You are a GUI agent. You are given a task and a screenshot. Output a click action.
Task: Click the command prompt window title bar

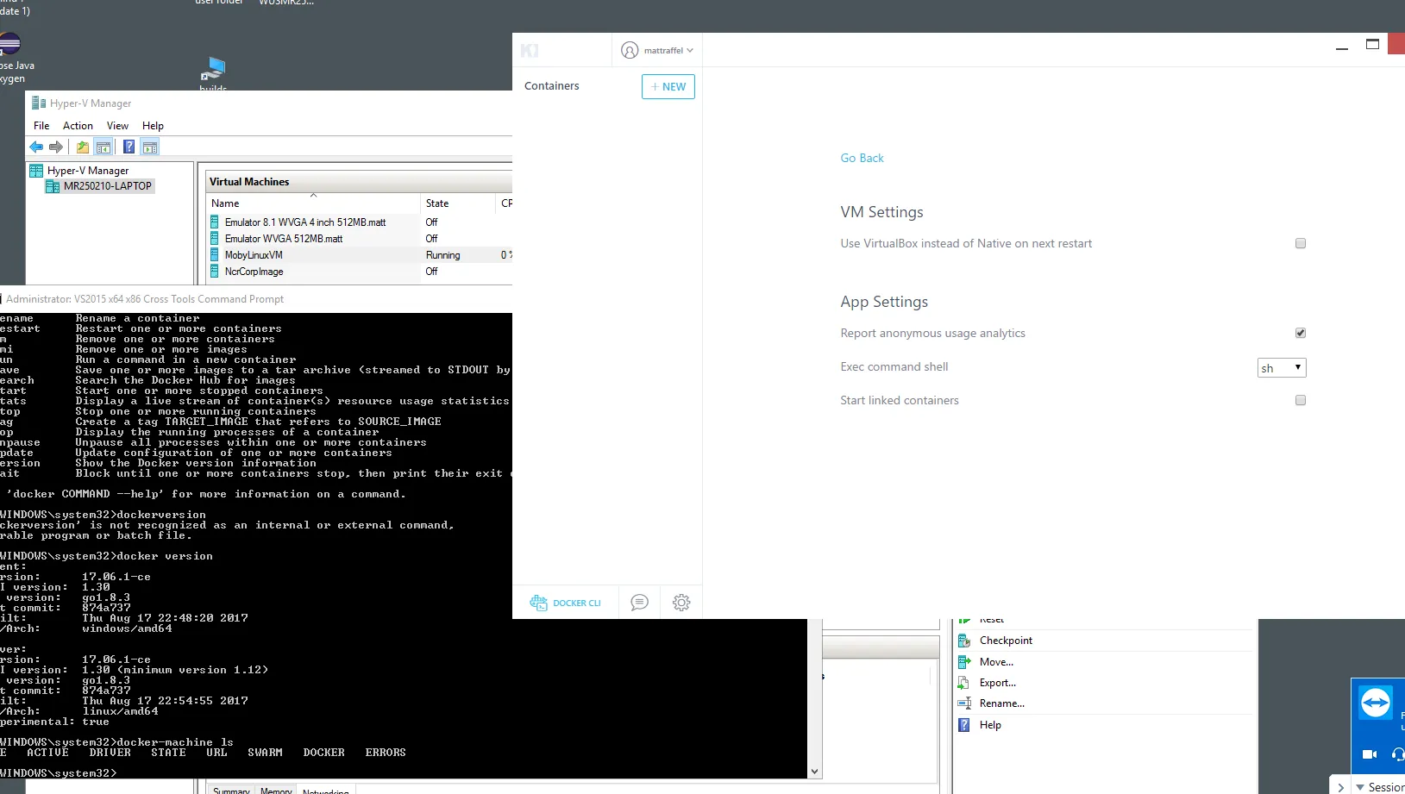(256, 299)
